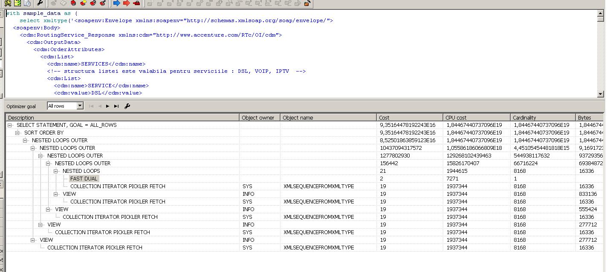Click cardinality value 544938117632
The height and width of the screenshot is (272, 607).
point(532,156)
